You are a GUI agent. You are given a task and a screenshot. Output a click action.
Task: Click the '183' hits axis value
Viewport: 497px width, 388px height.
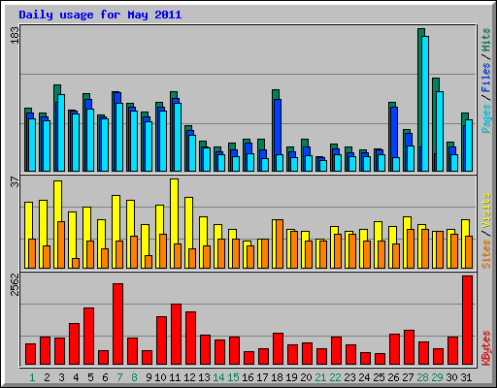pyautogui.click(x=15, y=35)
